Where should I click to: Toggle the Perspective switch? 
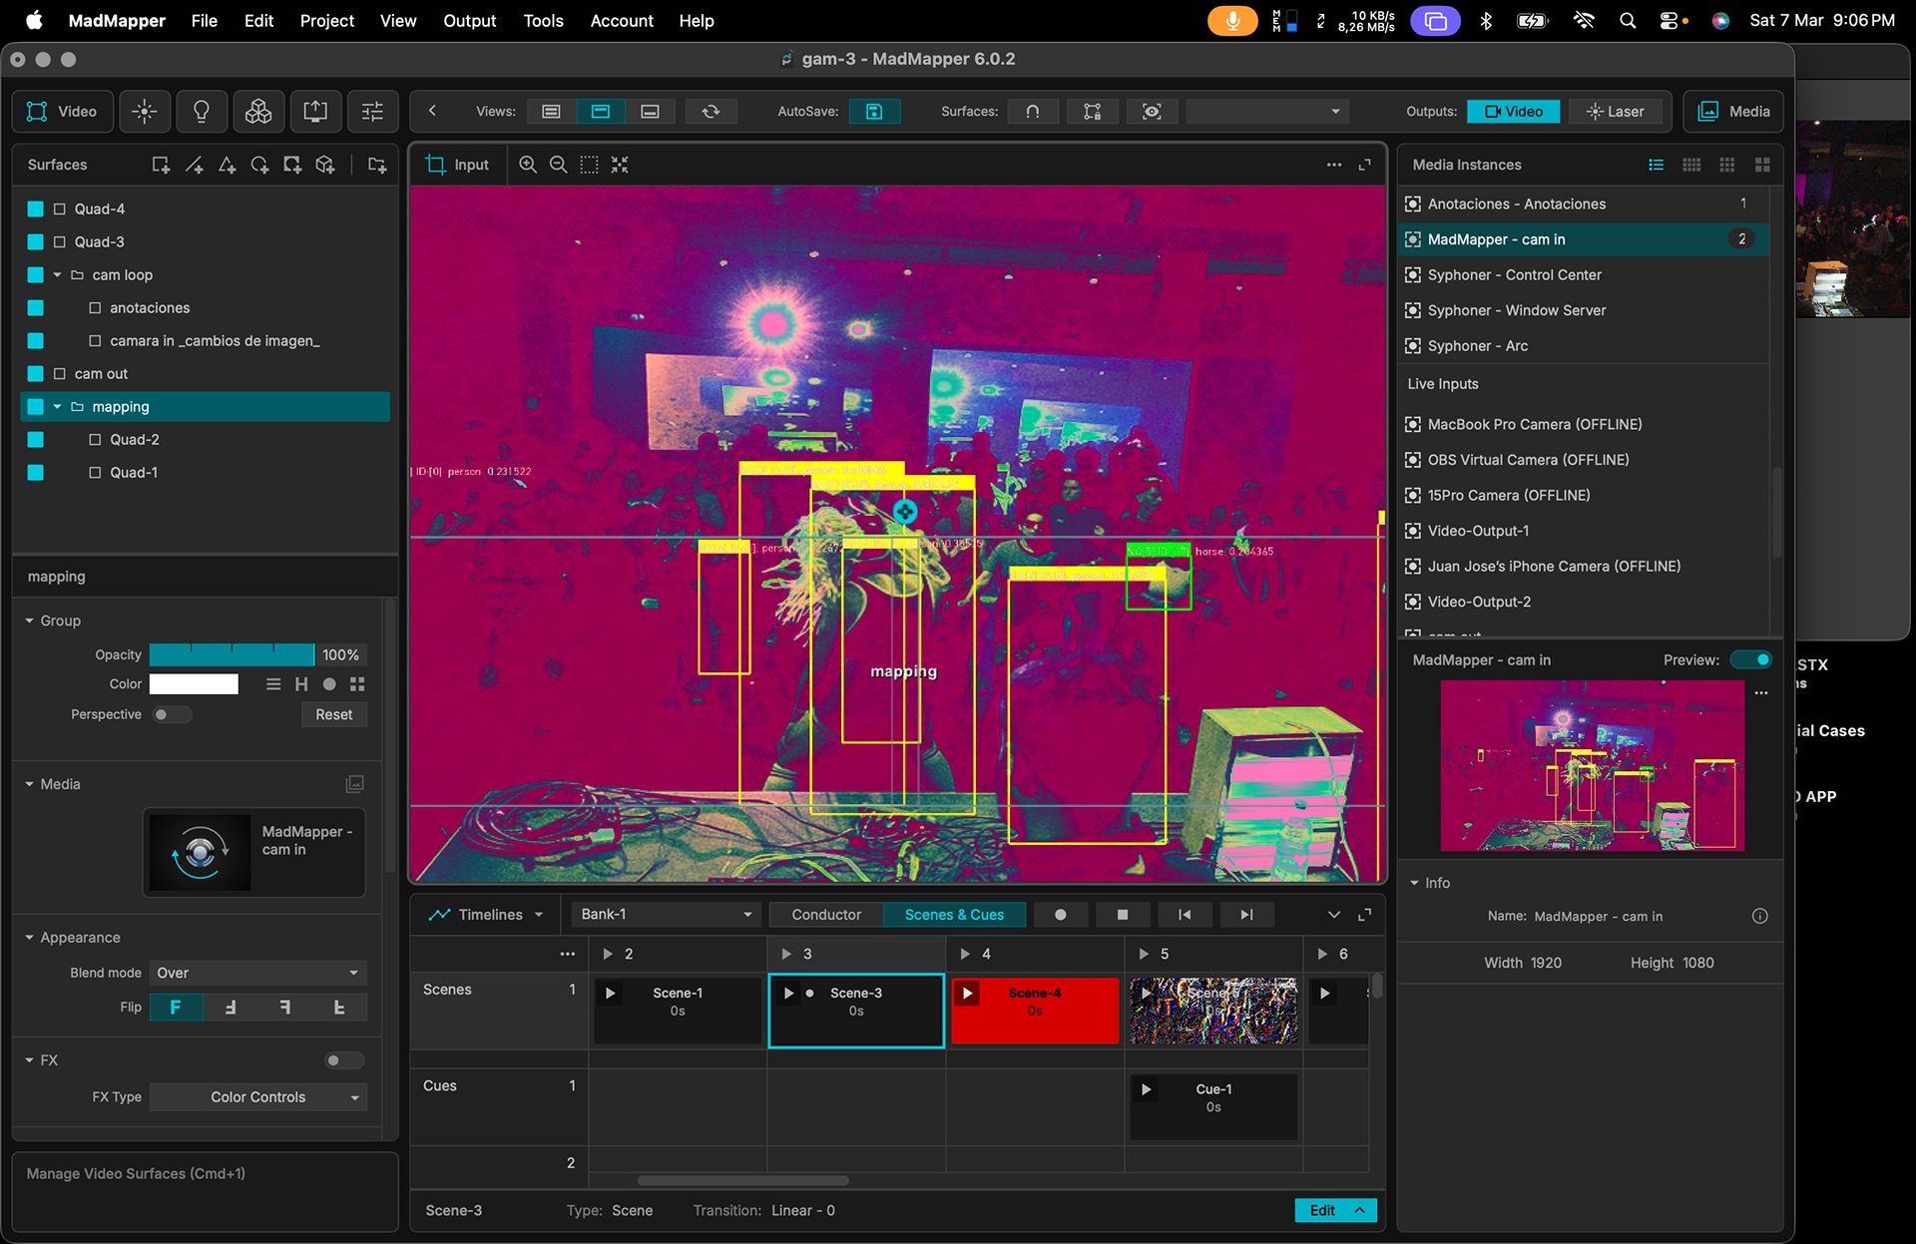pos(172,714)
